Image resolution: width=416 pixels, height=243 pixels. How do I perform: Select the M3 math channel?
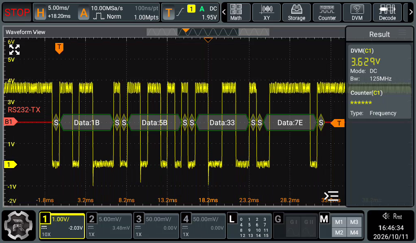coord(354,222)
